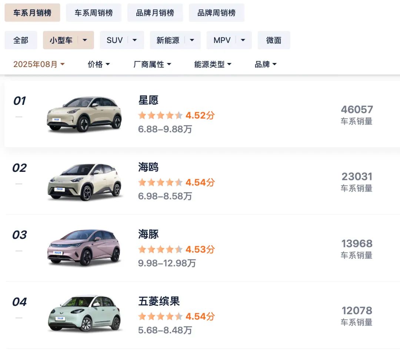Switch to 车系周销榜 tab
Viewport: 400px width, 350px height.
pos(94,13)
